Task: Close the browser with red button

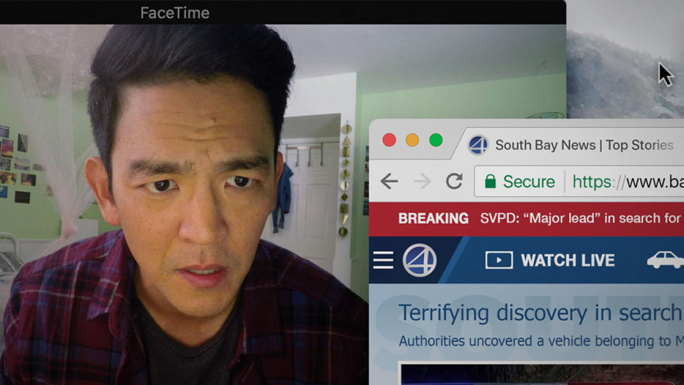Action: tap(389, 140)
